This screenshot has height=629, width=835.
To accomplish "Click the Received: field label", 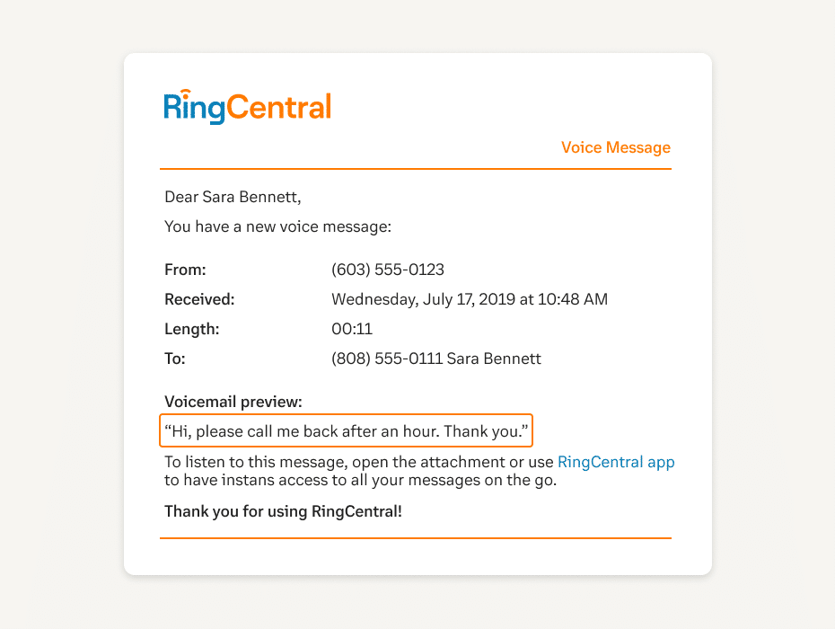I will coord(199,299).
